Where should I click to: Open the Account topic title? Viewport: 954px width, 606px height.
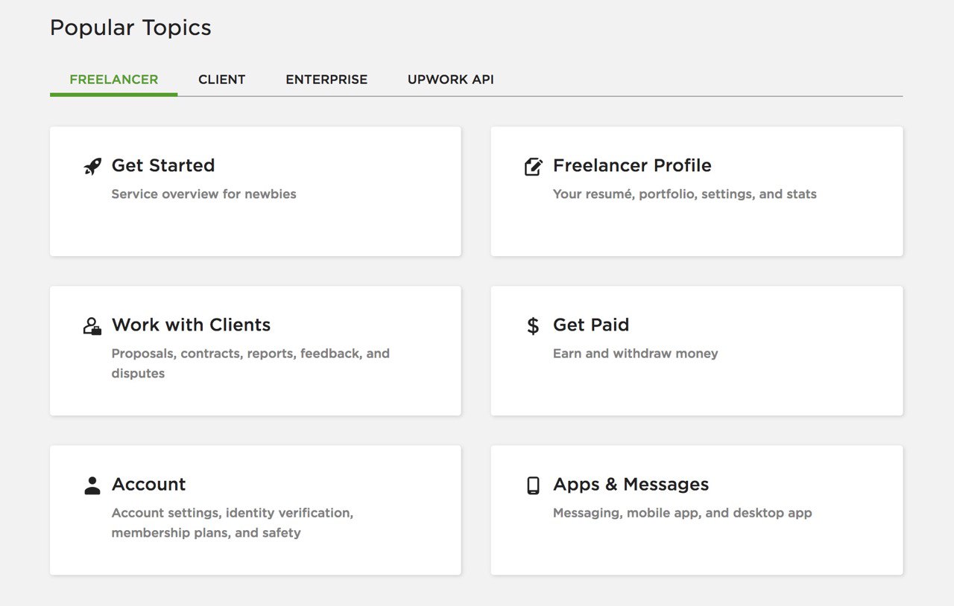(x=149, y=484)
